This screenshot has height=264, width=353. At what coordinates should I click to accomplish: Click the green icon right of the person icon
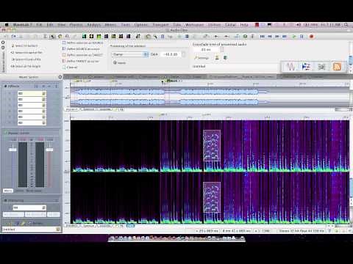(225, 58)
